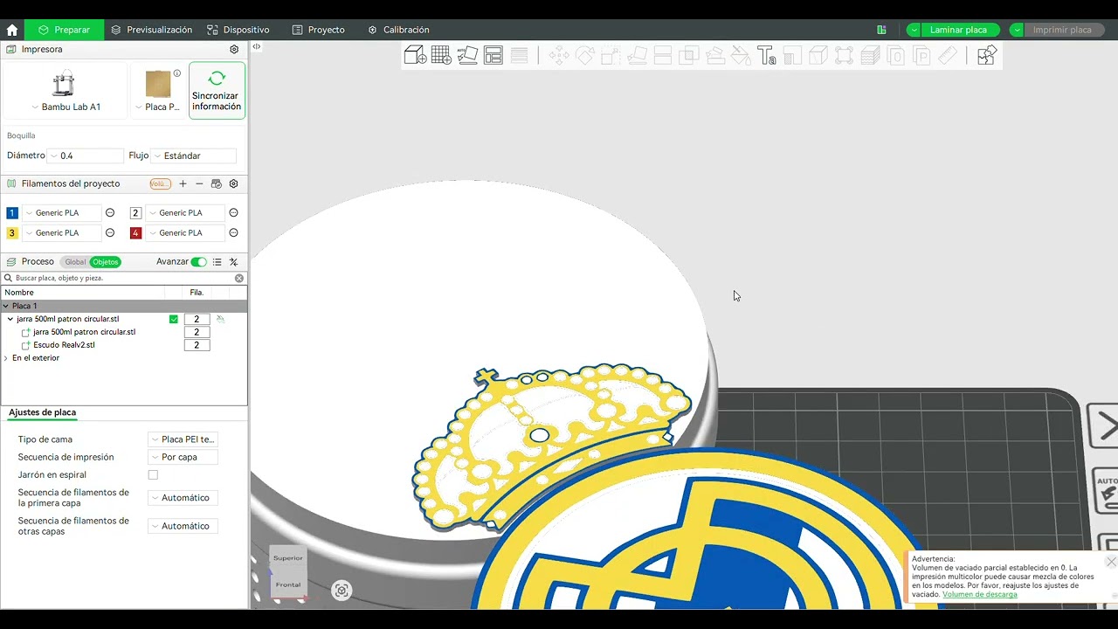Click the fit view icon near view cube
The width and height of the screenshot is (1118, 629).
click(x=342, y=591)
